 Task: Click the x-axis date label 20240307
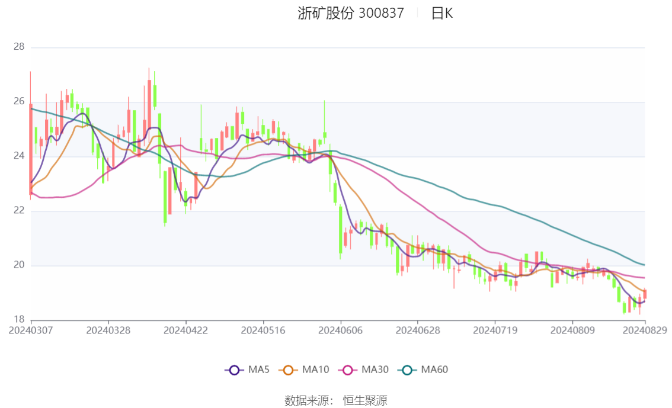tap(31, 330)
